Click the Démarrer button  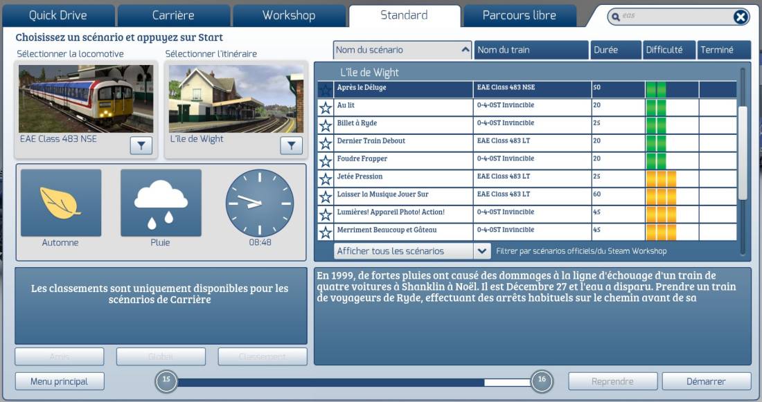[x=706, y=382]
